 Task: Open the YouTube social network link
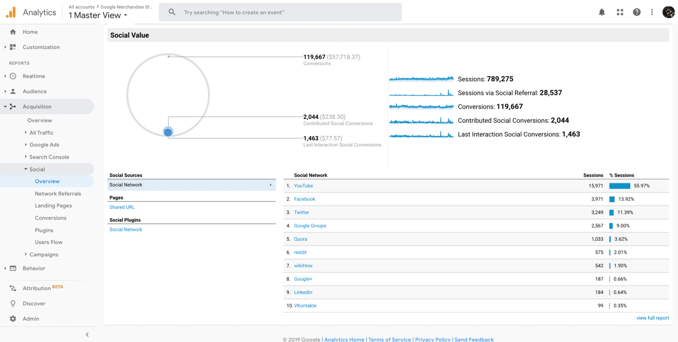303,186
